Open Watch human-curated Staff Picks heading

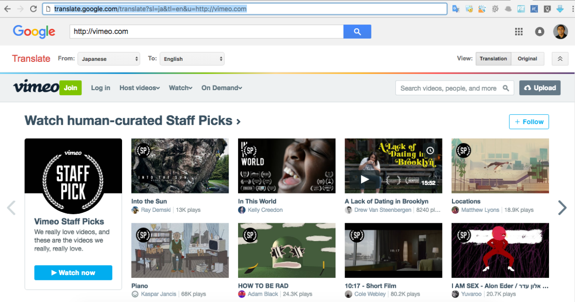[x=132, y=121]
